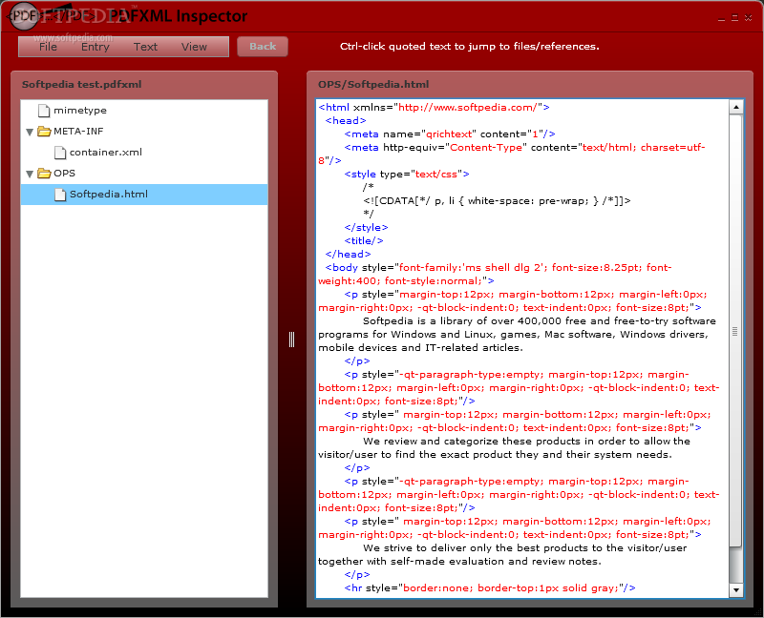764x618 pixels.
Task: Click the quoted http://www.softpedia.com/ namespace URL
Action: 468,107
